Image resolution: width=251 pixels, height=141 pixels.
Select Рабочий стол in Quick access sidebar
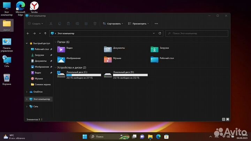(x=41, y=49)
